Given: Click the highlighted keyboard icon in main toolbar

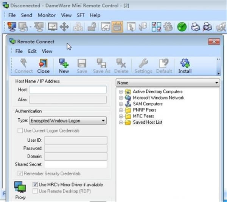Looking at the screenshot, I should [x=117, y=27].
